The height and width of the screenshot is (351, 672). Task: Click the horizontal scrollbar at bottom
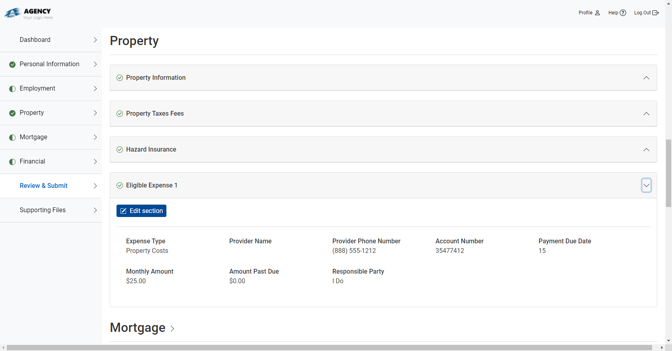click(x=329, y=348)
